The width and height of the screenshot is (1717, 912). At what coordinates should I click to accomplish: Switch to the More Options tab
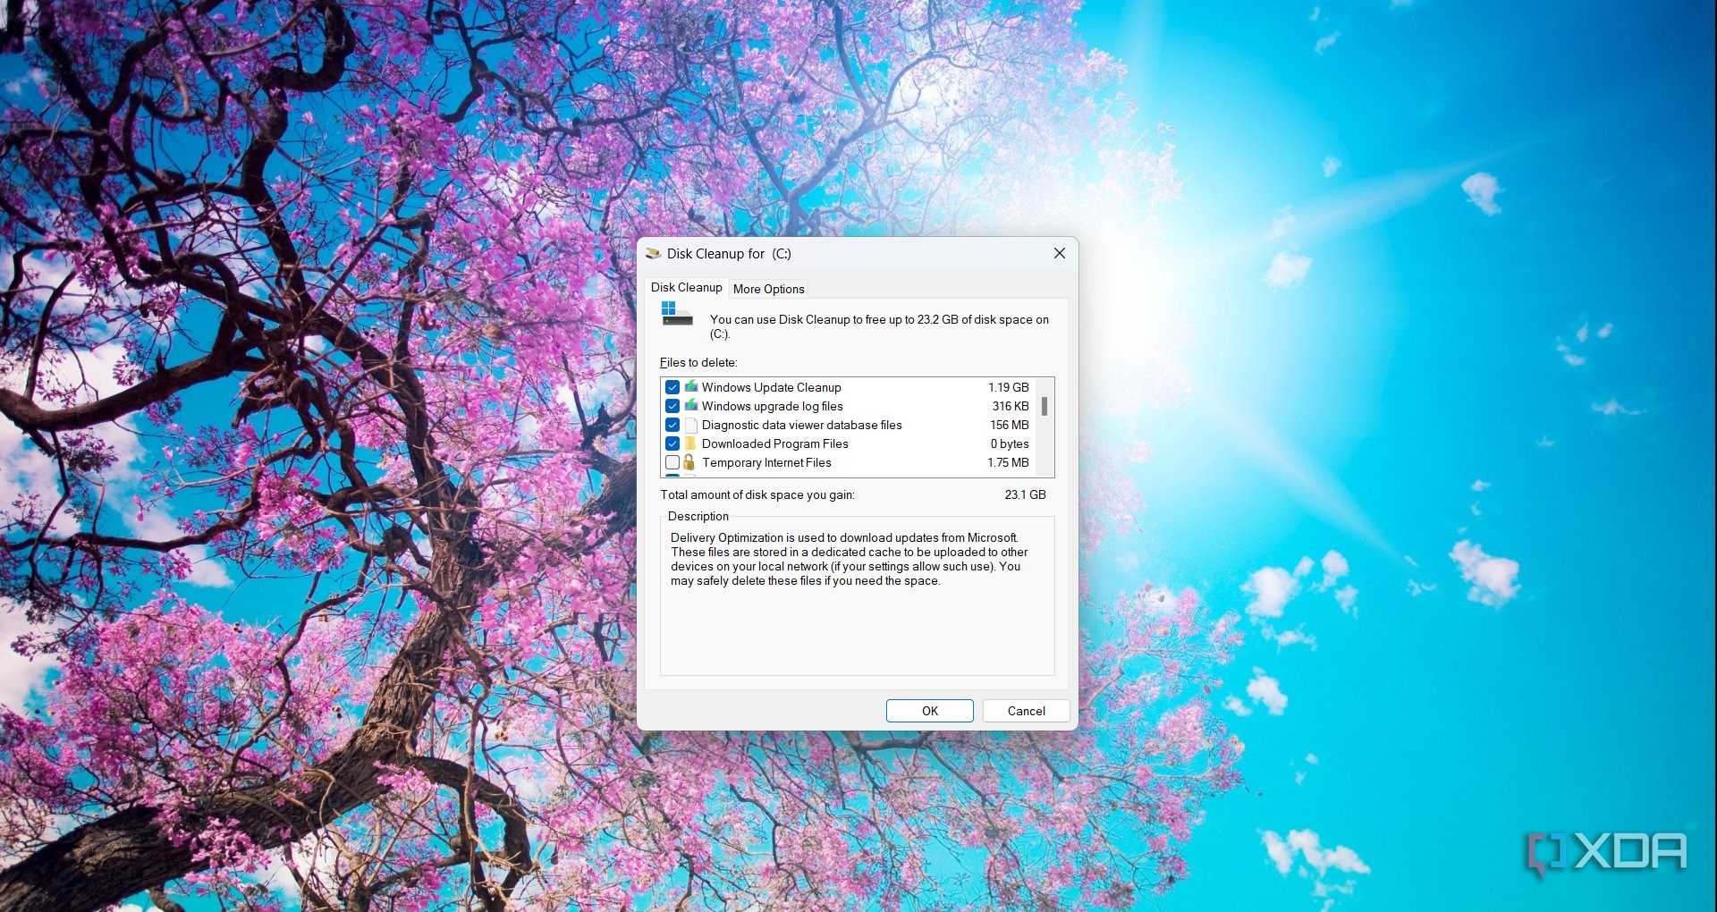point(768,289)
